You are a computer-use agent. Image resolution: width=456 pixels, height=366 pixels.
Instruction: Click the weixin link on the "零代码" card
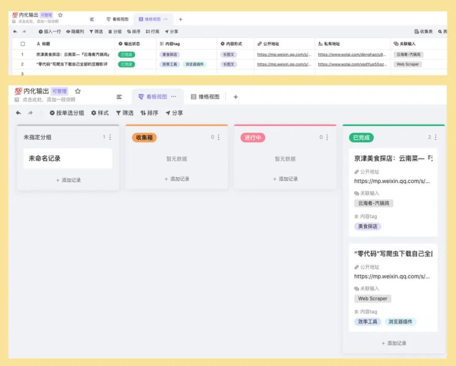click(392, 277)
